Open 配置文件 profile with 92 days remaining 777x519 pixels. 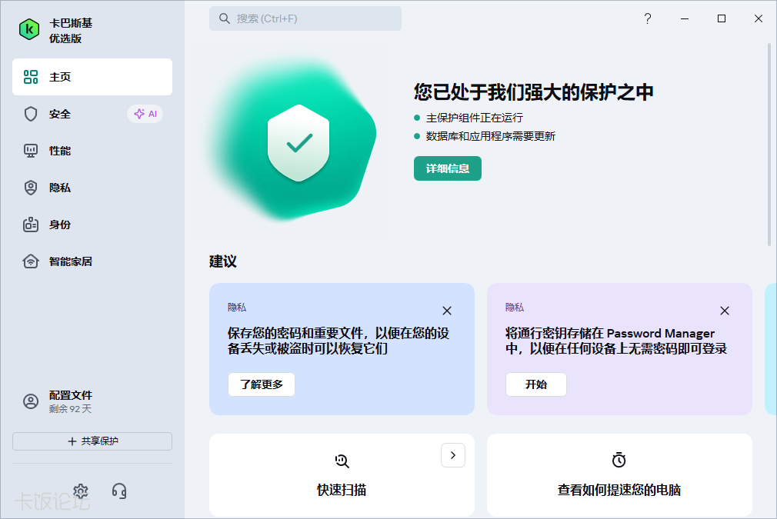click(92, 401)
